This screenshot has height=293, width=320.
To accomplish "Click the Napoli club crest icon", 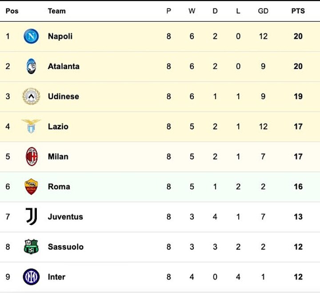I will 31,36.
